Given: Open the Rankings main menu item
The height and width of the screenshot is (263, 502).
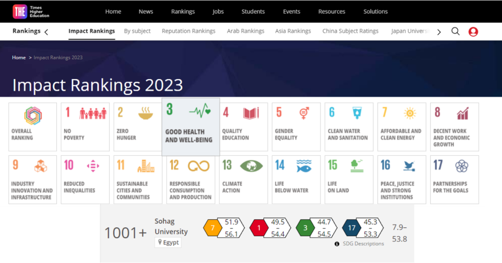Looking at the screenshot, I should [183, 11].
